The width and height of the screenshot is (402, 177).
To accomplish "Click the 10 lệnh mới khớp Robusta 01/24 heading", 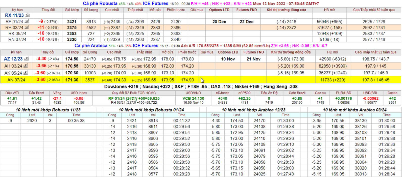I will point(151,110).
